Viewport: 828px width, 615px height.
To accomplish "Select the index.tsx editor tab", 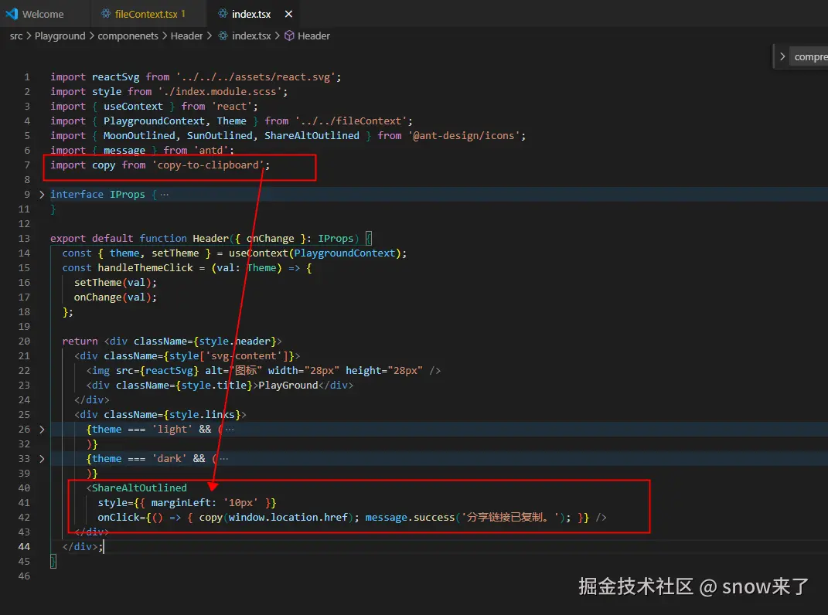I will tap(250, 14).
